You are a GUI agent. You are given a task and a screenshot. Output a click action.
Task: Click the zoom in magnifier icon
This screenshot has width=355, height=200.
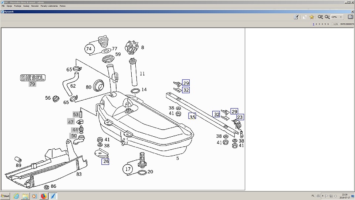point(320,17)
